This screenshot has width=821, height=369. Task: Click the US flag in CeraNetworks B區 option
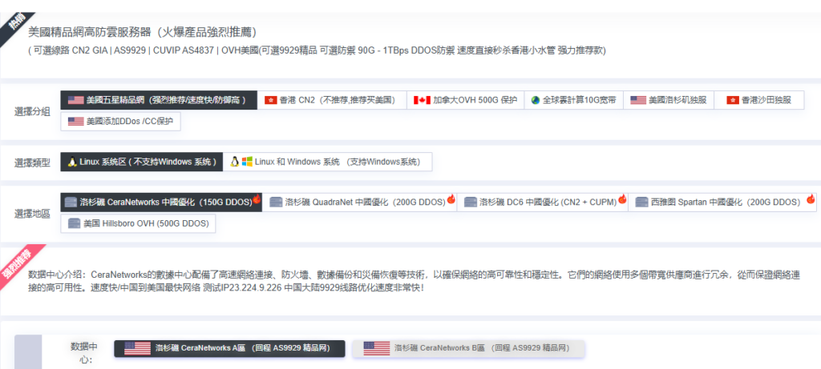pos(377,348)
